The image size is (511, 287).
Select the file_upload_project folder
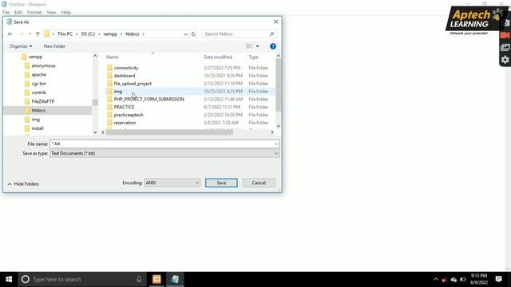tap(133, 84)
